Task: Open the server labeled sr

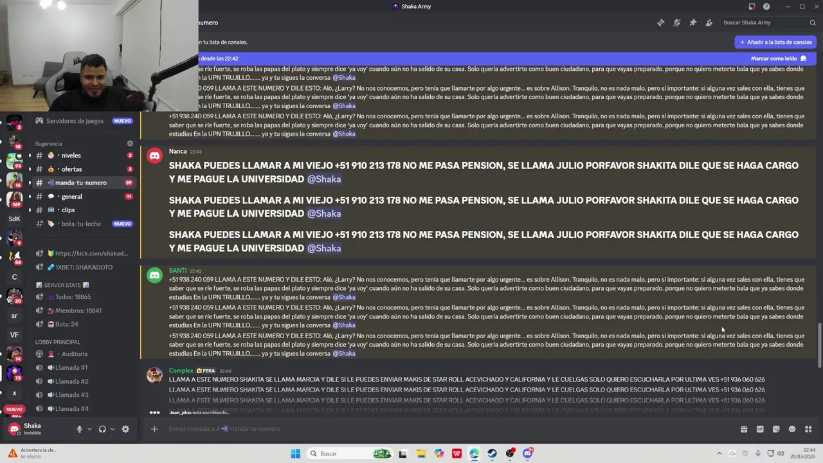Action: tap(14, 316)
